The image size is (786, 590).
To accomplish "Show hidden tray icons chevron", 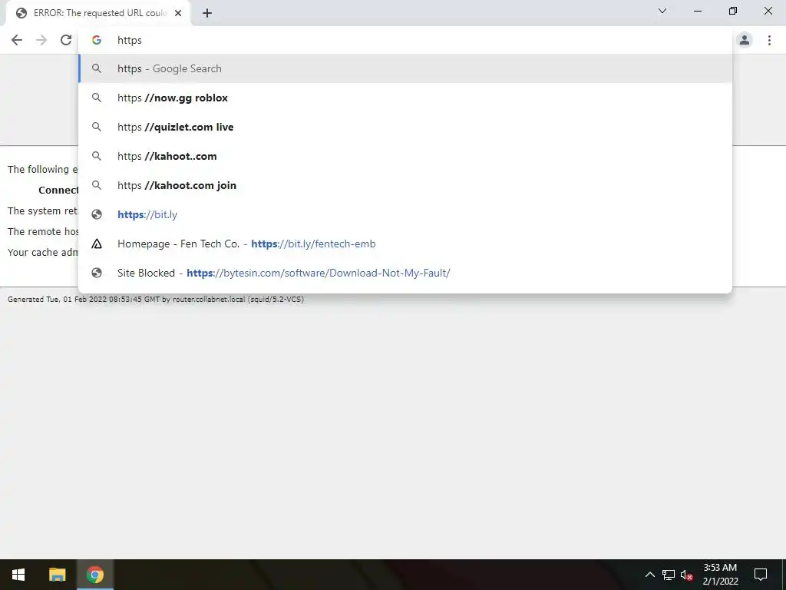I will [x=649, y=575].
